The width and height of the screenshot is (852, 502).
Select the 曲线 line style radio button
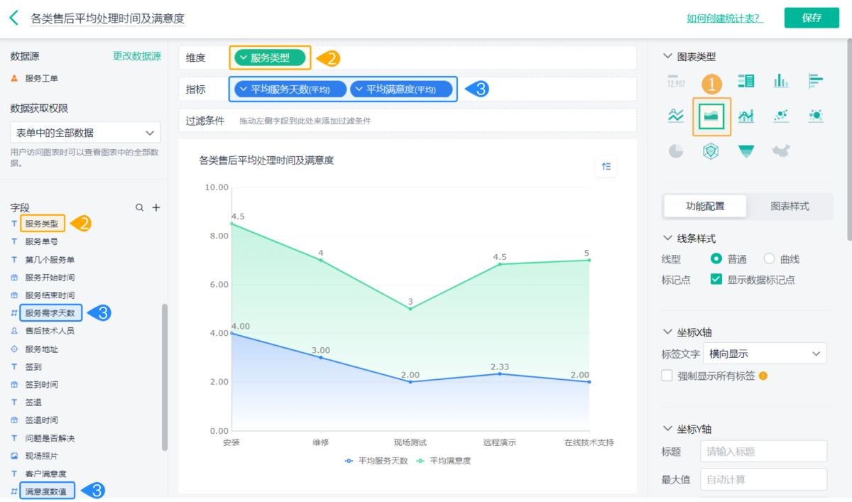[770, 259]
